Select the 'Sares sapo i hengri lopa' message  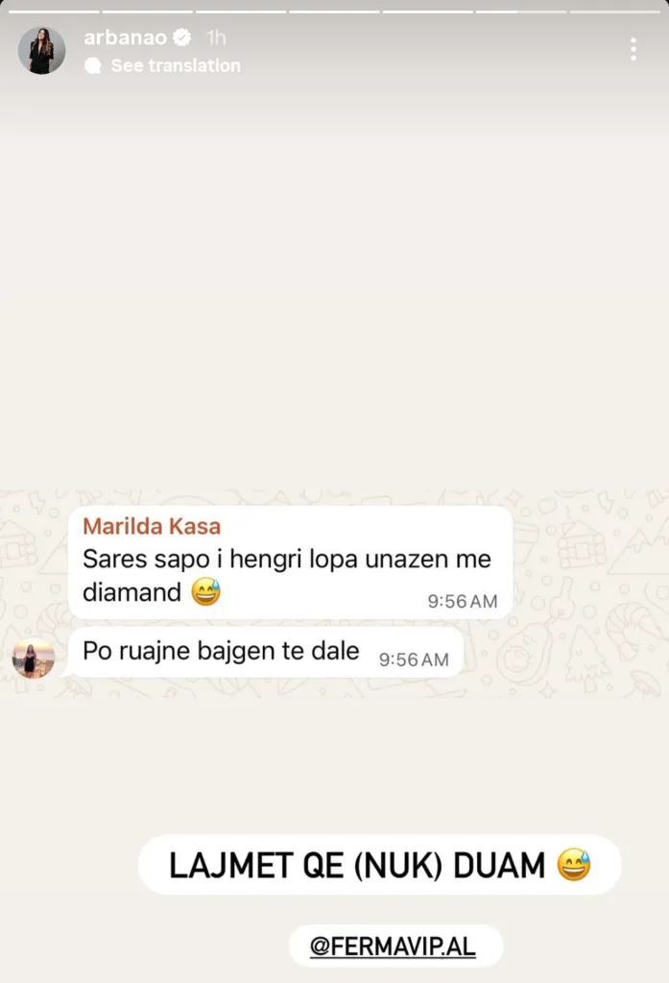[290, 563]
